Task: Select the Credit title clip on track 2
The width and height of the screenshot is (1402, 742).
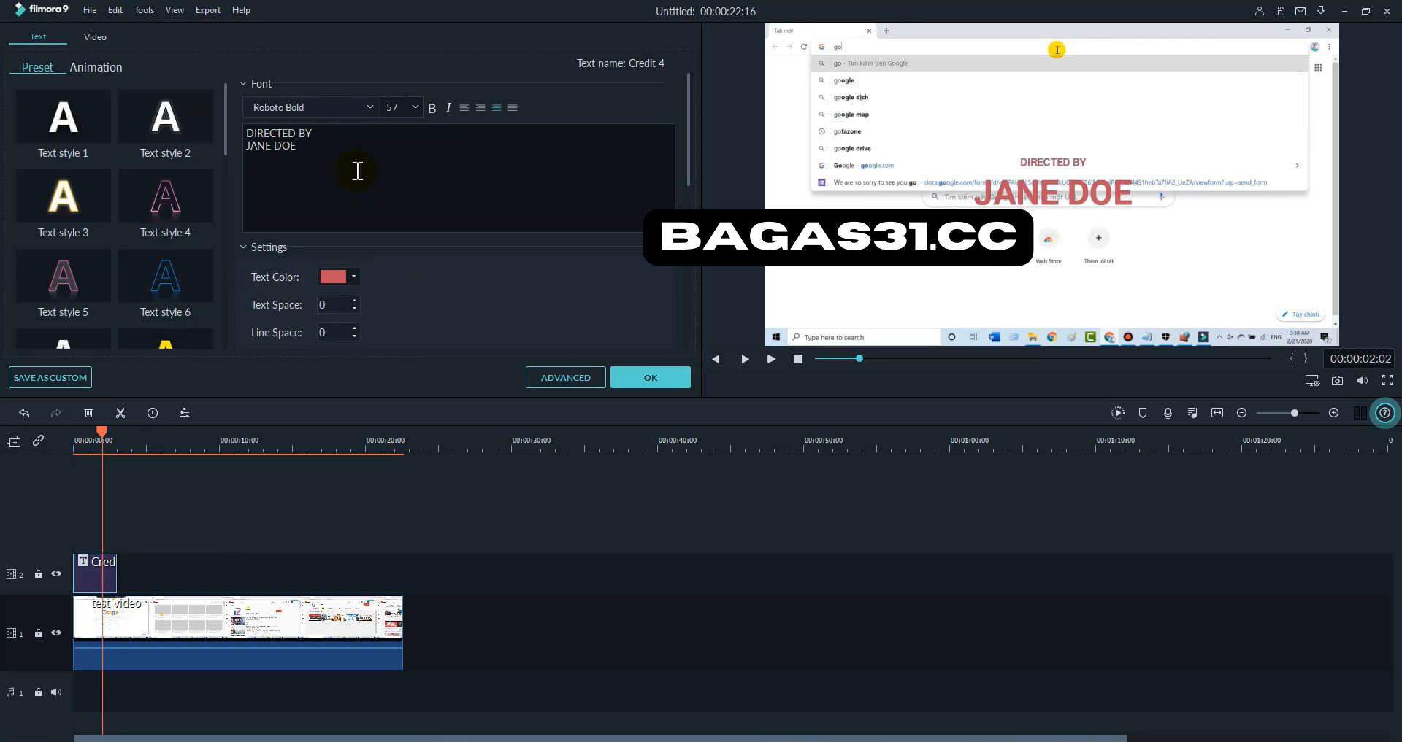Action: [x=95, y=573]
